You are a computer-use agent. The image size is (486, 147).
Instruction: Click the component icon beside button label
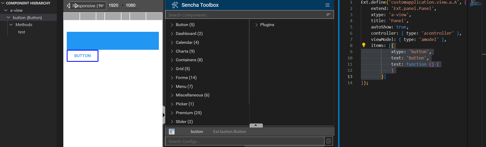pos(172,132)
